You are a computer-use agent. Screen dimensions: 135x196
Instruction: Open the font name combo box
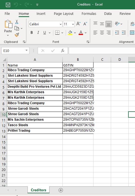coord(45,24)
